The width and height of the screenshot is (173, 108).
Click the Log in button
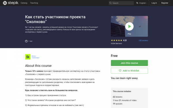click(x=154, y=3)
